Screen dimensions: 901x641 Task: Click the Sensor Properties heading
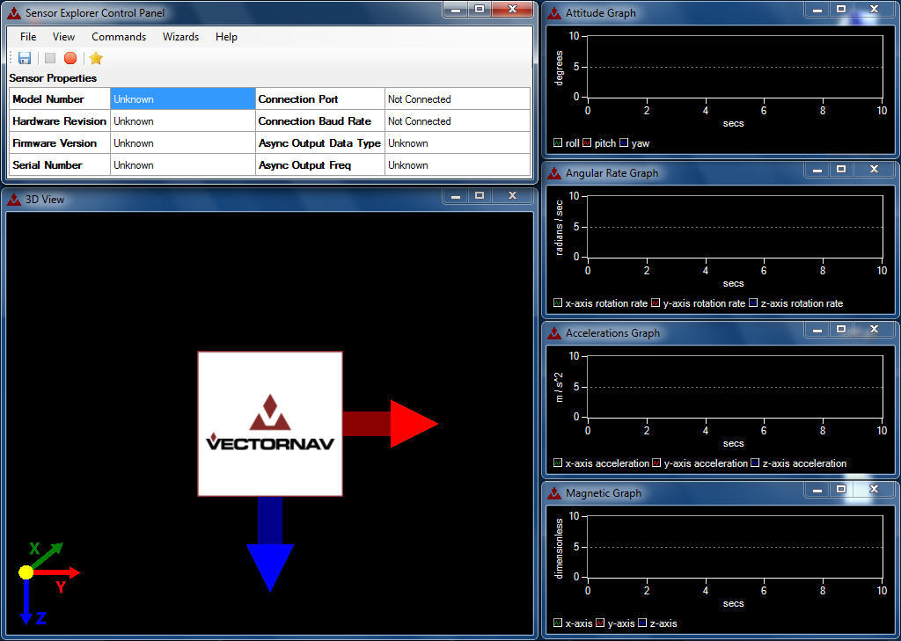[53, 78]
